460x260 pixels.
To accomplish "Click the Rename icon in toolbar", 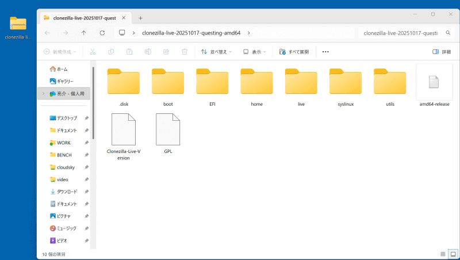I will tap(148, 52).
